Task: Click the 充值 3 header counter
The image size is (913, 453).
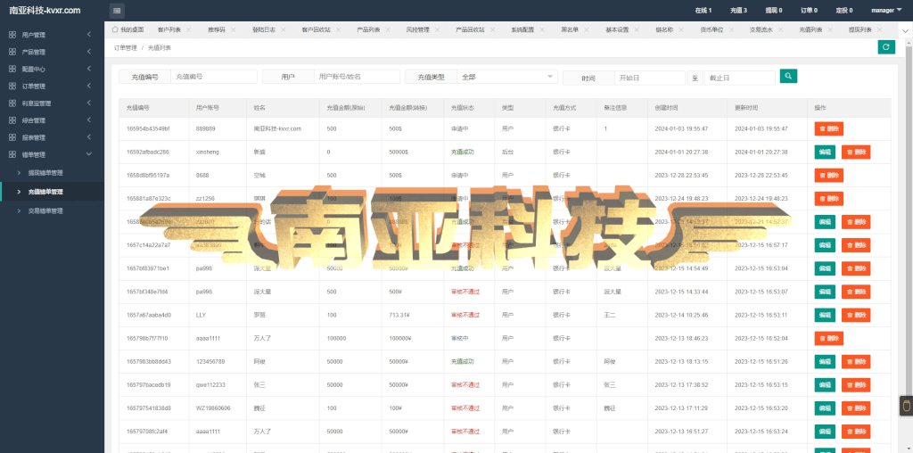Action: (x=738, y=11)
